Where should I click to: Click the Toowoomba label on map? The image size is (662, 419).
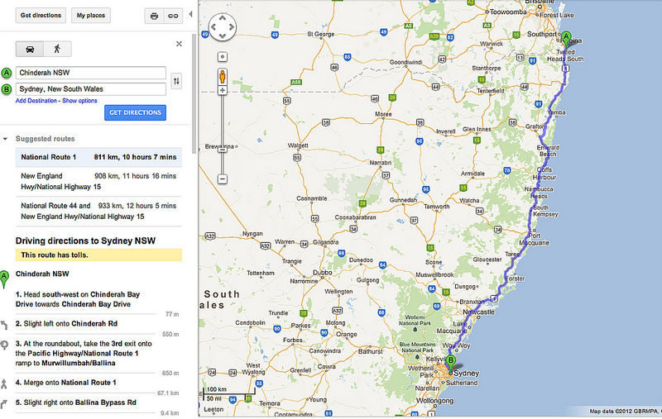point(508,12)
